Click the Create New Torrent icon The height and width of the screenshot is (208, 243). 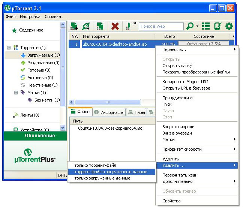click(100, 26)
